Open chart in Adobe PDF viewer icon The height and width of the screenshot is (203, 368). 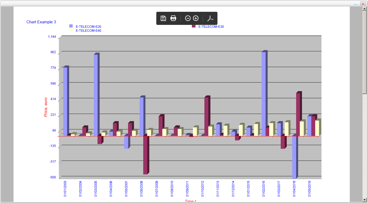tap(210, 18)
